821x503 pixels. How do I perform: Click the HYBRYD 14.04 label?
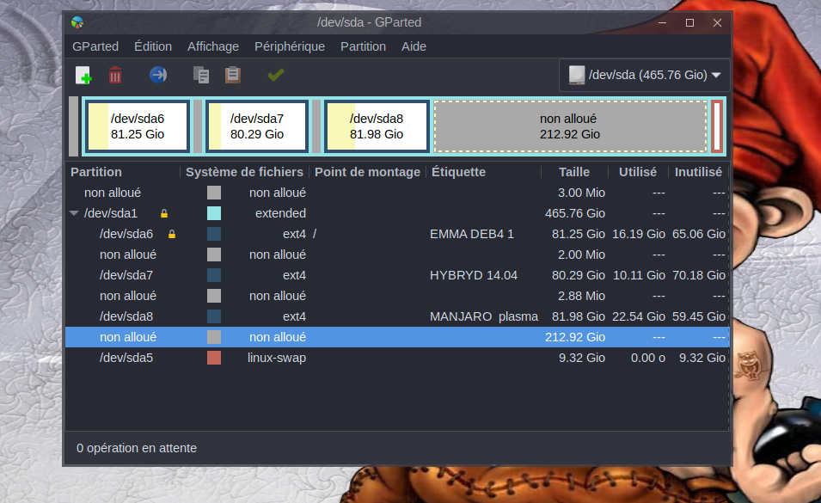point(474,275)
